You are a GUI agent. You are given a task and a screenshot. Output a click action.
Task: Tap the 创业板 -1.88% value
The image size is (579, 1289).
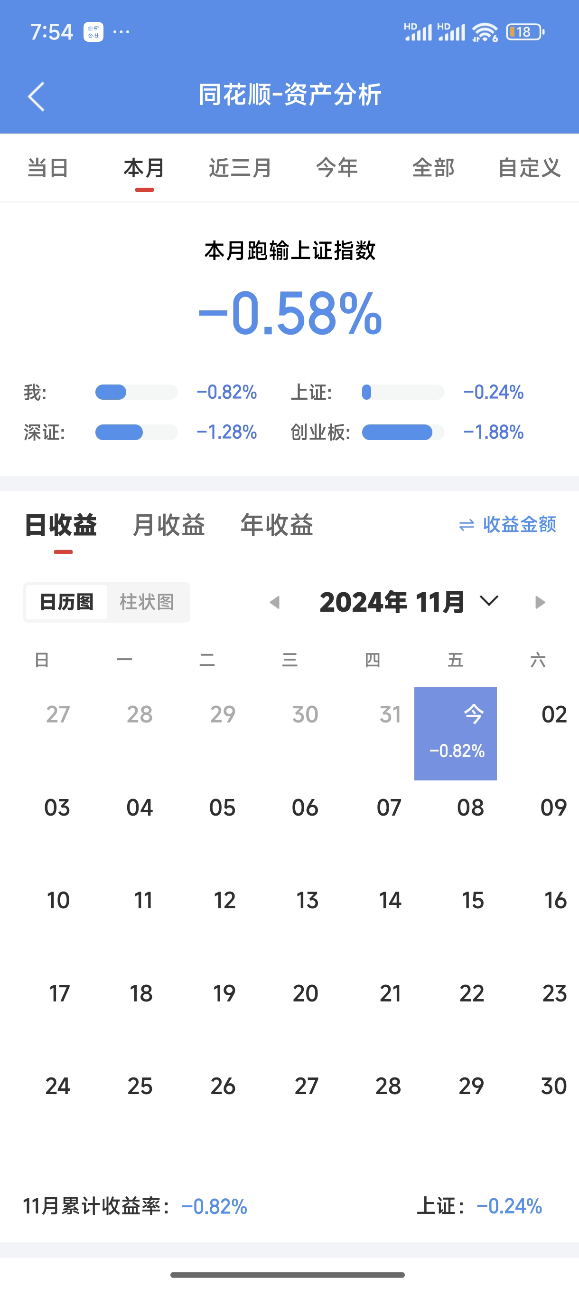tap(494, 433)
